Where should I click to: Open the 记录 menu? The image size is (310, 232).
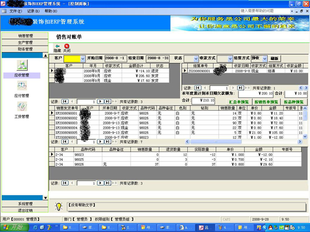click(33, 11)
